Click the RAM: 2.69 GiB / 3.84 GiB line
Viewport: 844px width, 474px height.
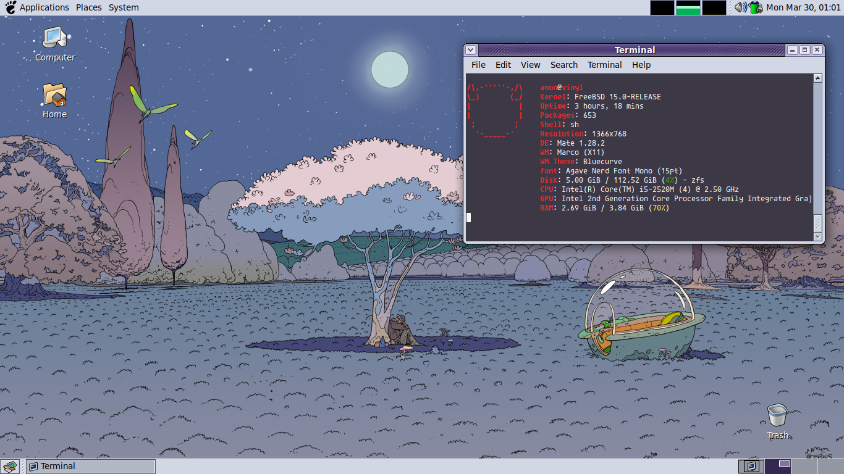coord(605,208)
